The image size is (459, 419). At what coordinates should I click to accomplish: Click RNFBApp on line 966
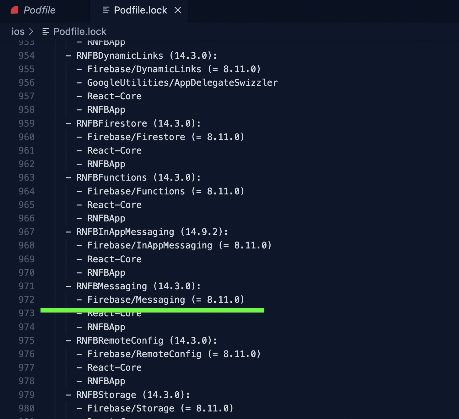[x=106, y=219]
